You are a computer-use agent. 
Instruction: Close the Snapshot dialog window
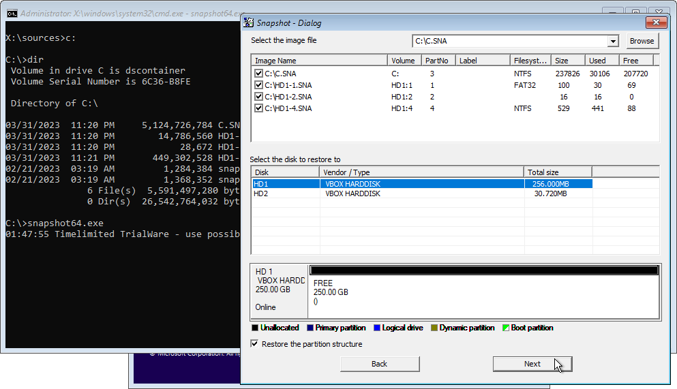(656, 22)
